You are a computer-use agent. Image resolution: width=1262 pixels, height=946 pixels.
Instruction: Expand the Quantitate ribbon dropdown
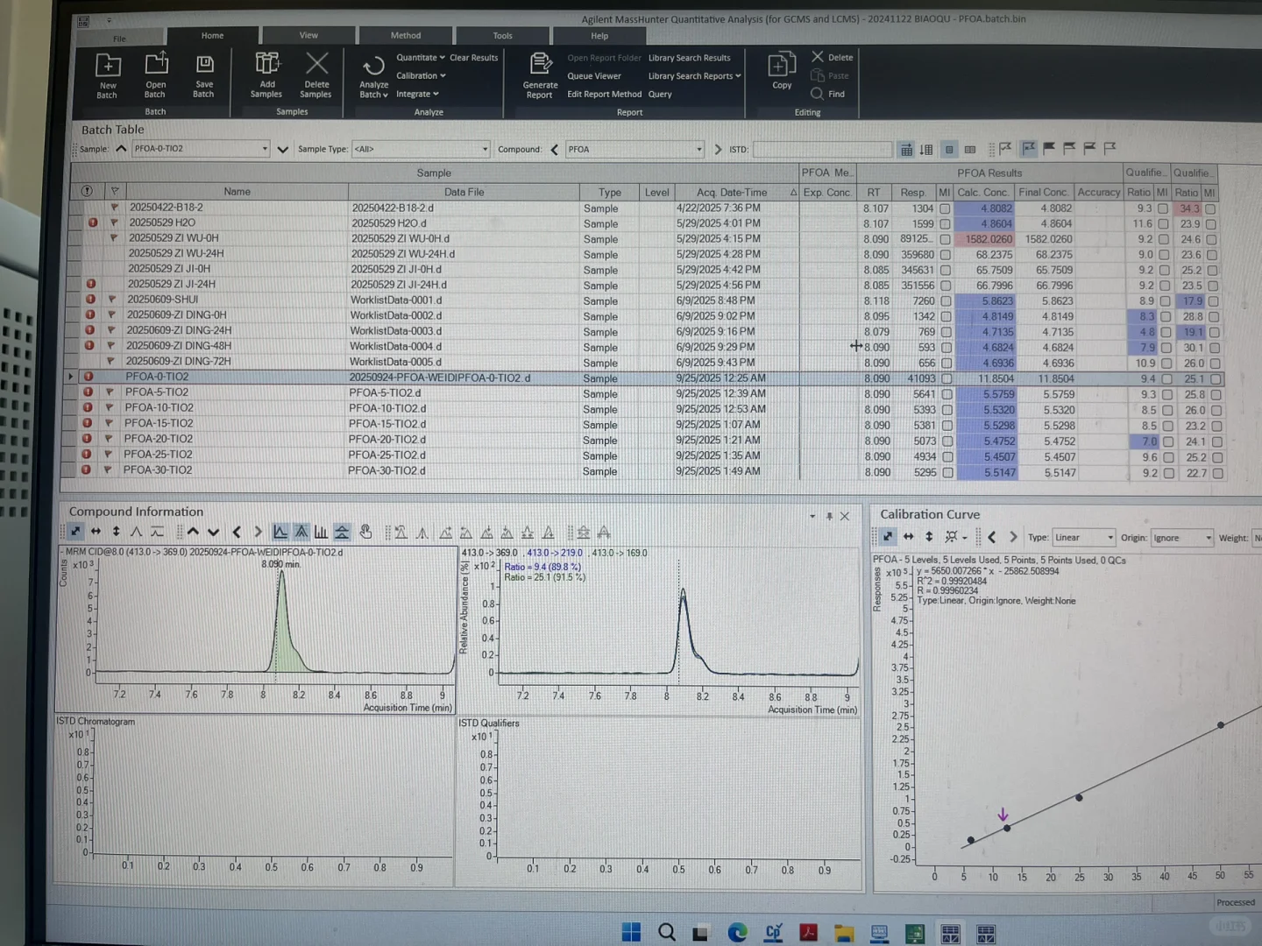coord(421,58)
